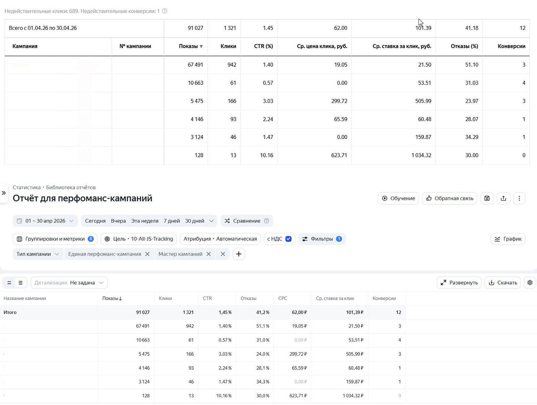Click upper table Ср. цена клика, руб. header
This screenshot has width=537, height=405.
click(322, 46)
